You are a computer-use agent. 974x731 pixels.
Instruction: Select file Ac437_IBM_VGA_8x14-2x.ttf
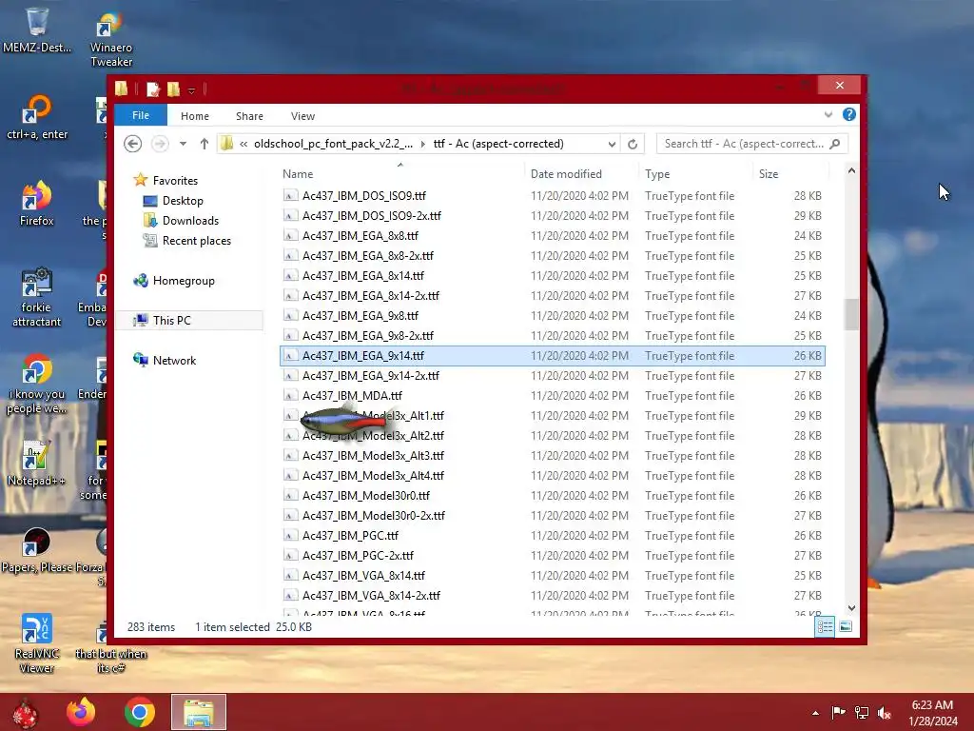(553, 596)
